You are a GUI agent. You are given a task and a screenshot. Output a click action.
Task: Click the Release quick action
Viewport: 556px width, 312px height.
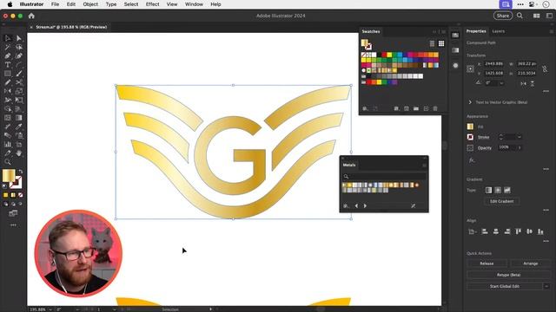486,263
